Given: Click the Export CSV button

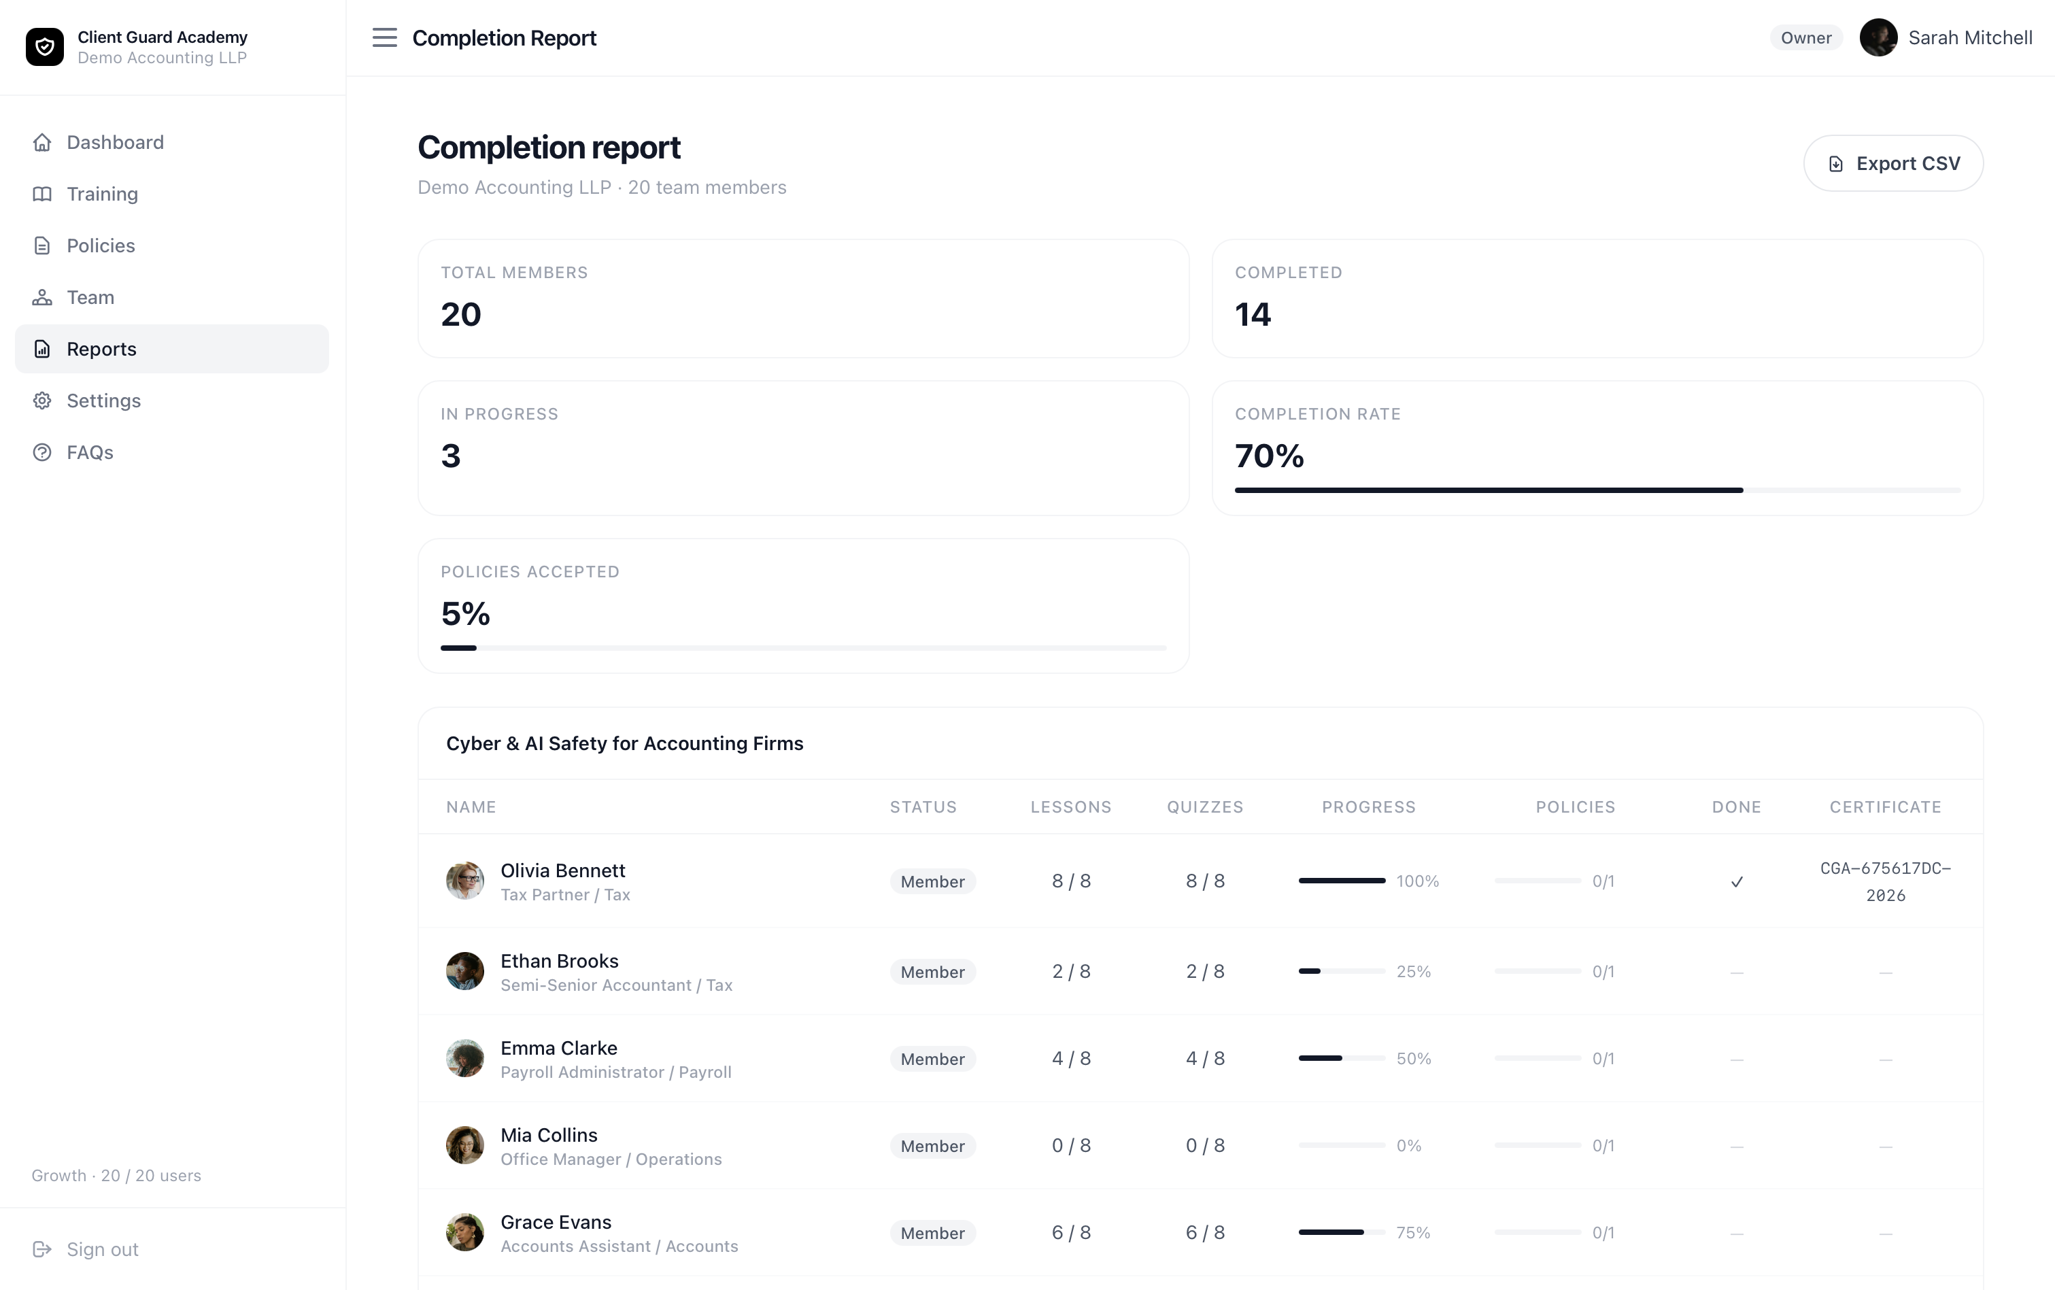Looking at the screenshot, I should click(x=1893, y=163).
